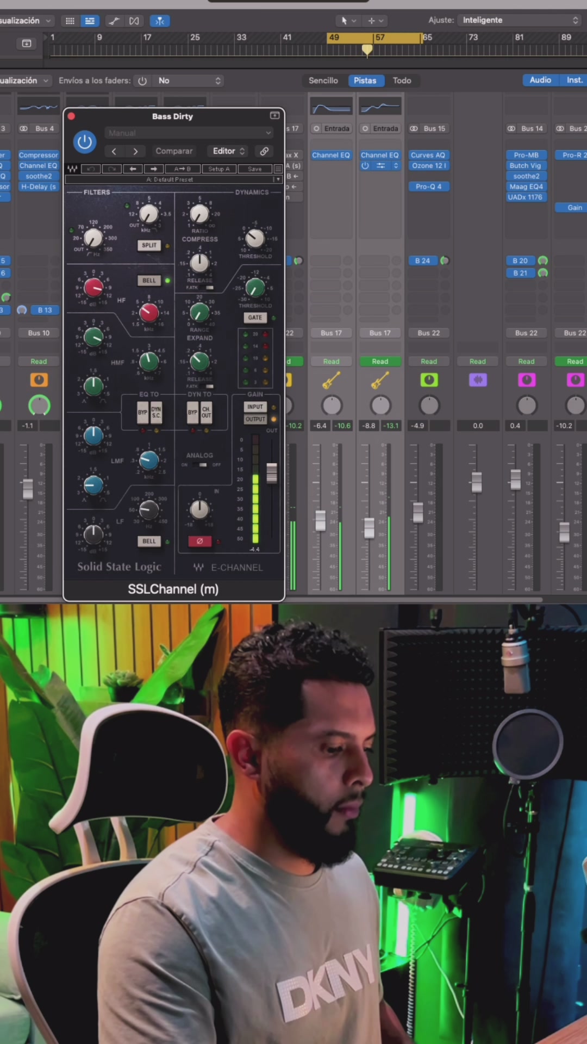The height and width of the screenshot is (1044, 587).
Task: Click the INPUT gain meter button
Action: (x=255, y=407)
